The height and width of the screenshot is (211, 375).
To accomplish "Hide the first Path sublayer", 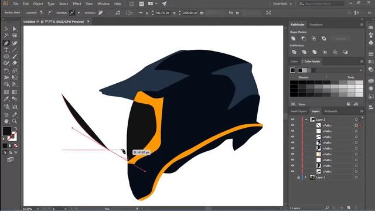I will click(292, 125).
